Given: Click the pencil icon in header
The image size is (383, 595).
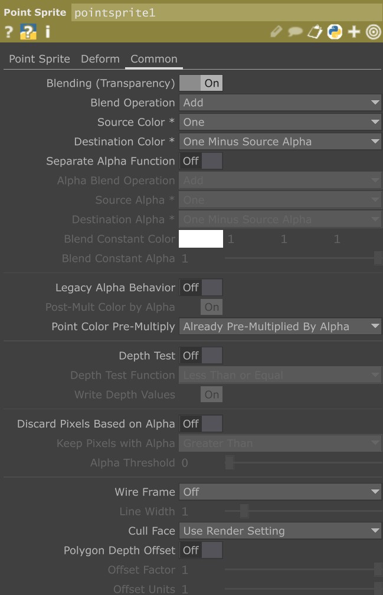Looking at the screenshot, I should click(276, 32).
